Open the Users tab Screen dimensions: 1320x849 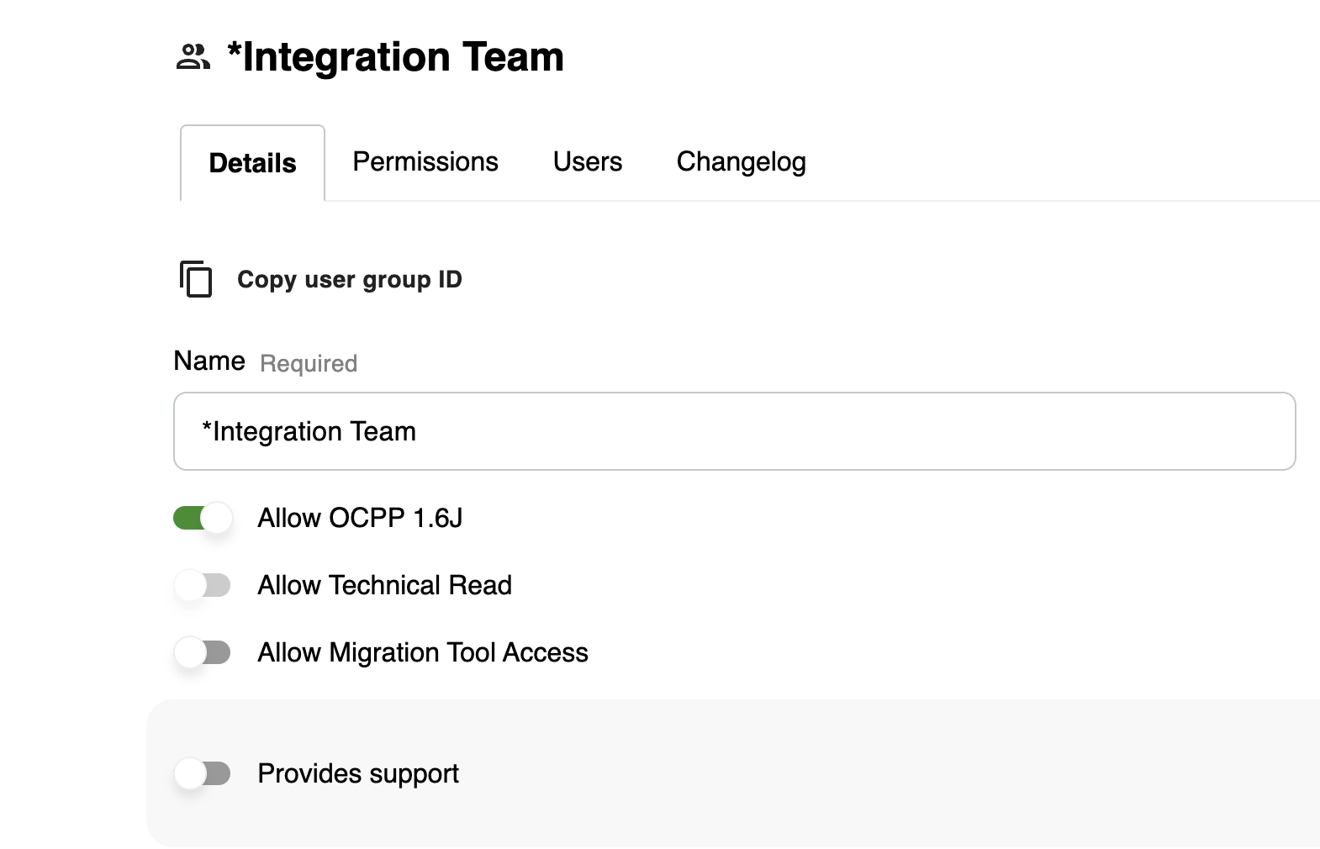588,161
